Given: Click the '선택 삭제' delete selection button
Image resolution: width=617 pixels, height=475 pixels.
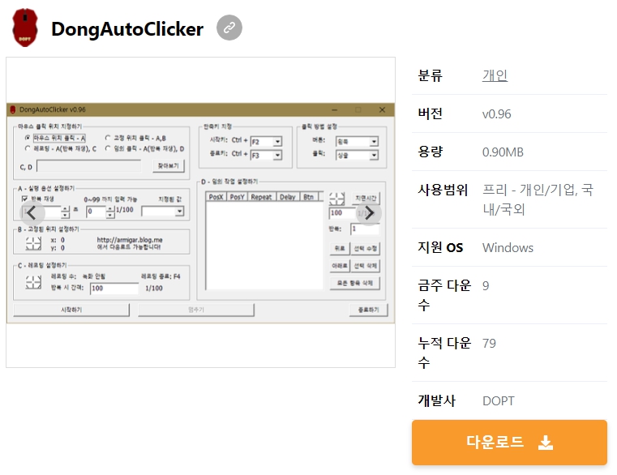Looking at the screenshot, I should coord(365,266).
